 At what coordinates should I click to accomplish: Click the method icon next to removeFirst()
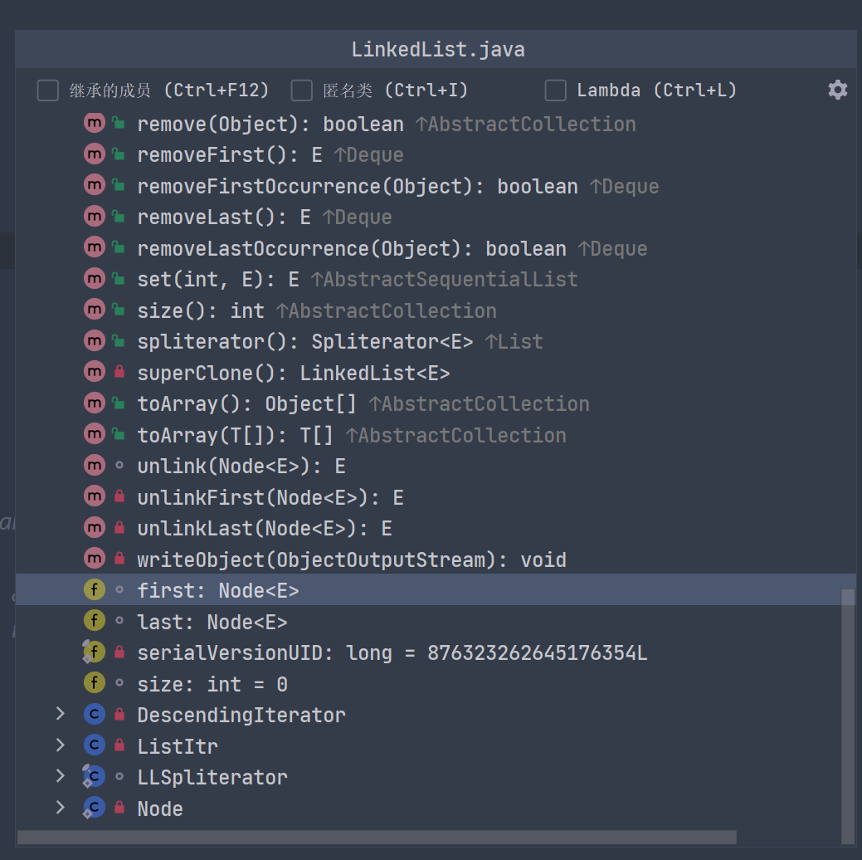95,155
